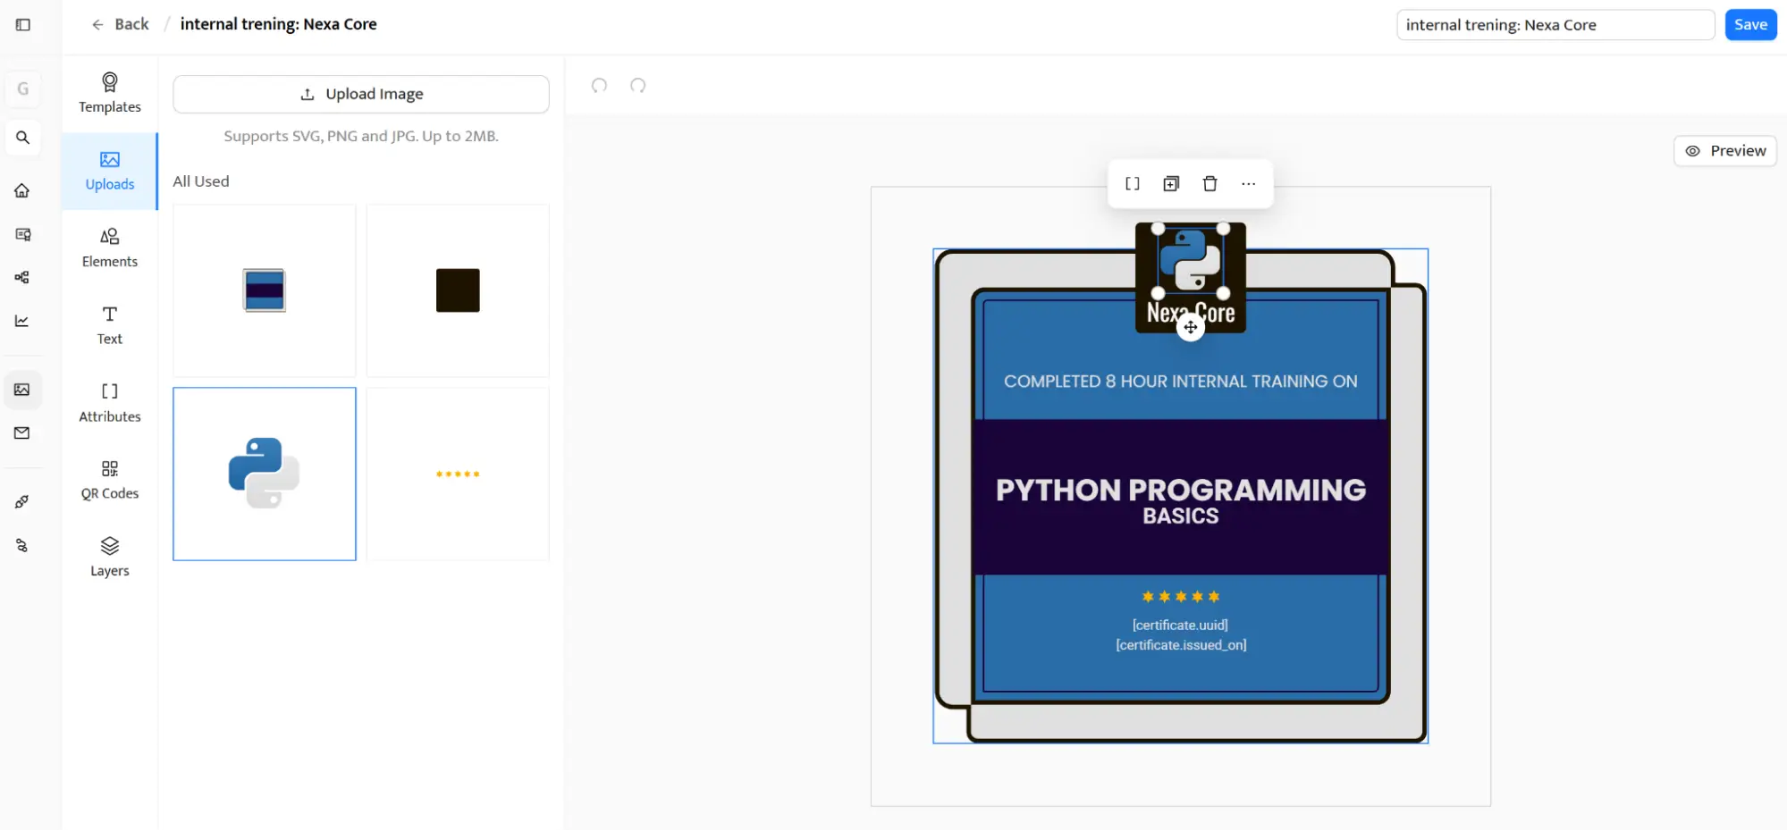This screenshot has height=831, width=1787.
Task: Switch to the Uploads tab
Action: 110,172
